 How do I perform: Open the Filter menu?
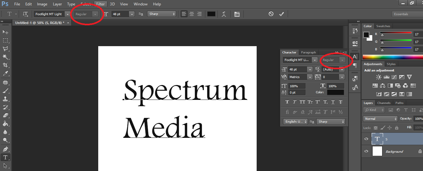pos(100,4)
